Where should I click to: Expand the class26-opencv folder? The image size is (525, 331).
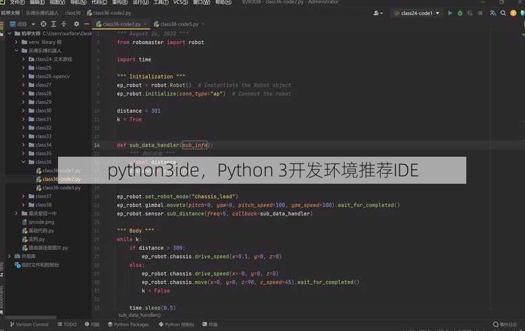pos(23,76)
